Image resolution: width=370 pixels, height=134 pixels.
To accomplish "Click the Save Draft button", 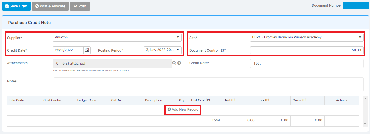I will click(16, 6).
